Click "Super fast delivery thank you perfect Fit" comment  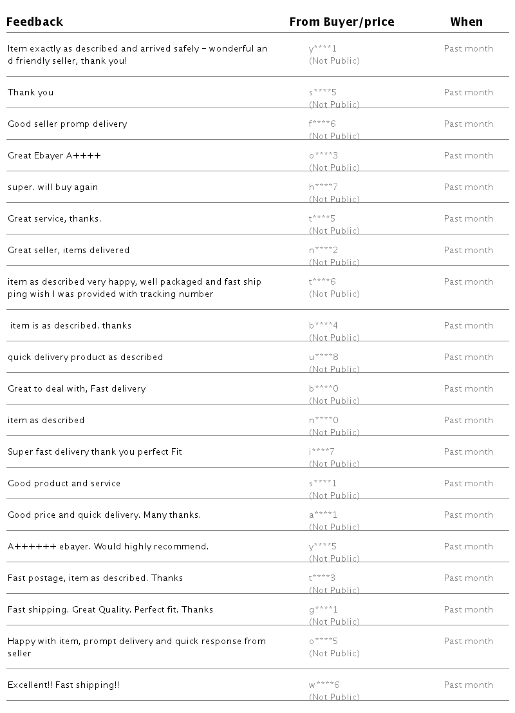[x=95, y=452]
